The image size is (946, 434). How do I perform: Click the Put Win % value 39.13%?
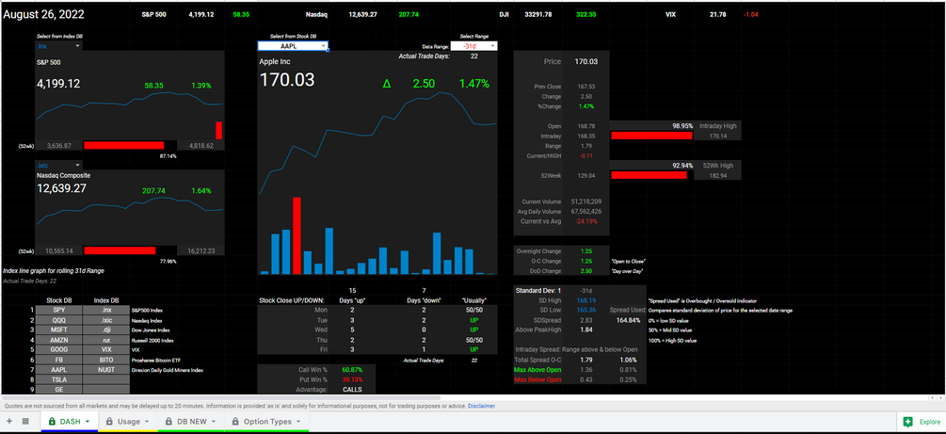point(350,379)
